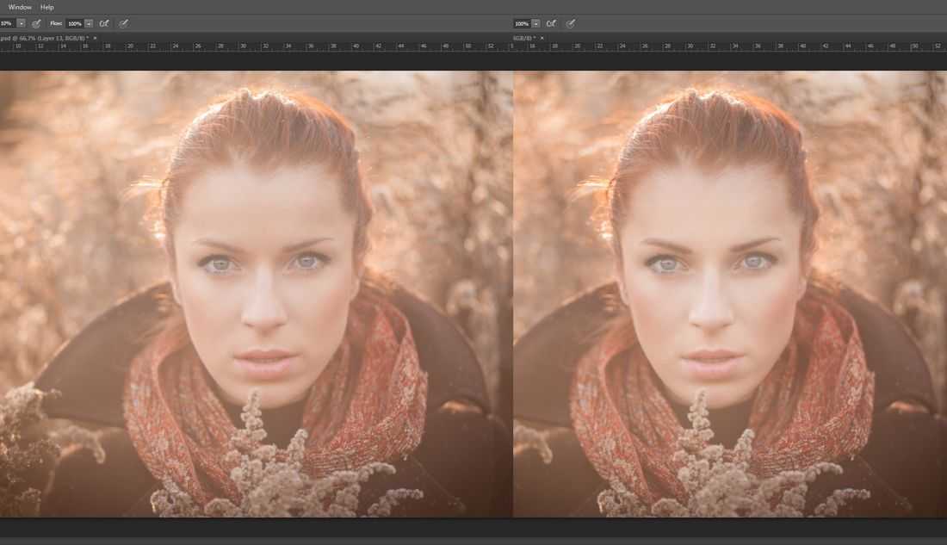This screenshot has height=545, width=947.
Task: Toggle pressure-for-size icon in right options bar
Action: pyautogui.click(x=571, y=23)
